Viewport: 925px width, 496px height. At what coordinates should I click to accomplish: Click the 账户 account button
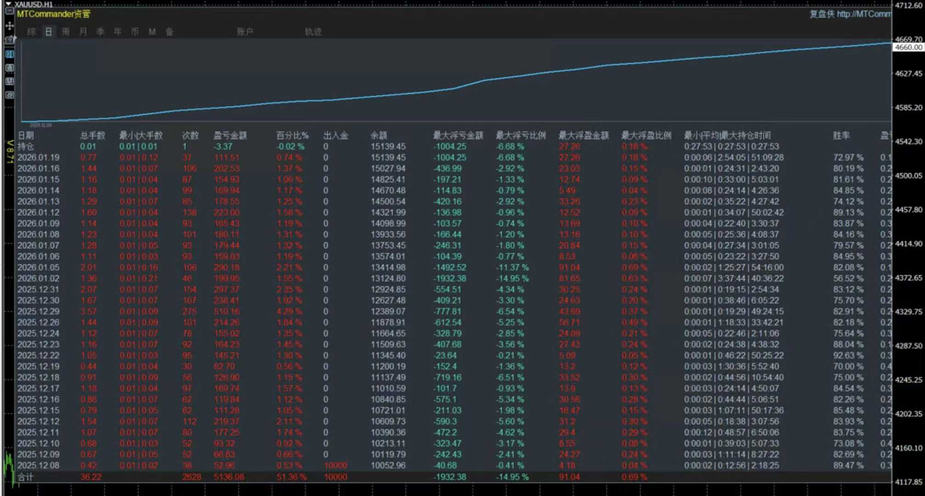[x=245, y=32]
